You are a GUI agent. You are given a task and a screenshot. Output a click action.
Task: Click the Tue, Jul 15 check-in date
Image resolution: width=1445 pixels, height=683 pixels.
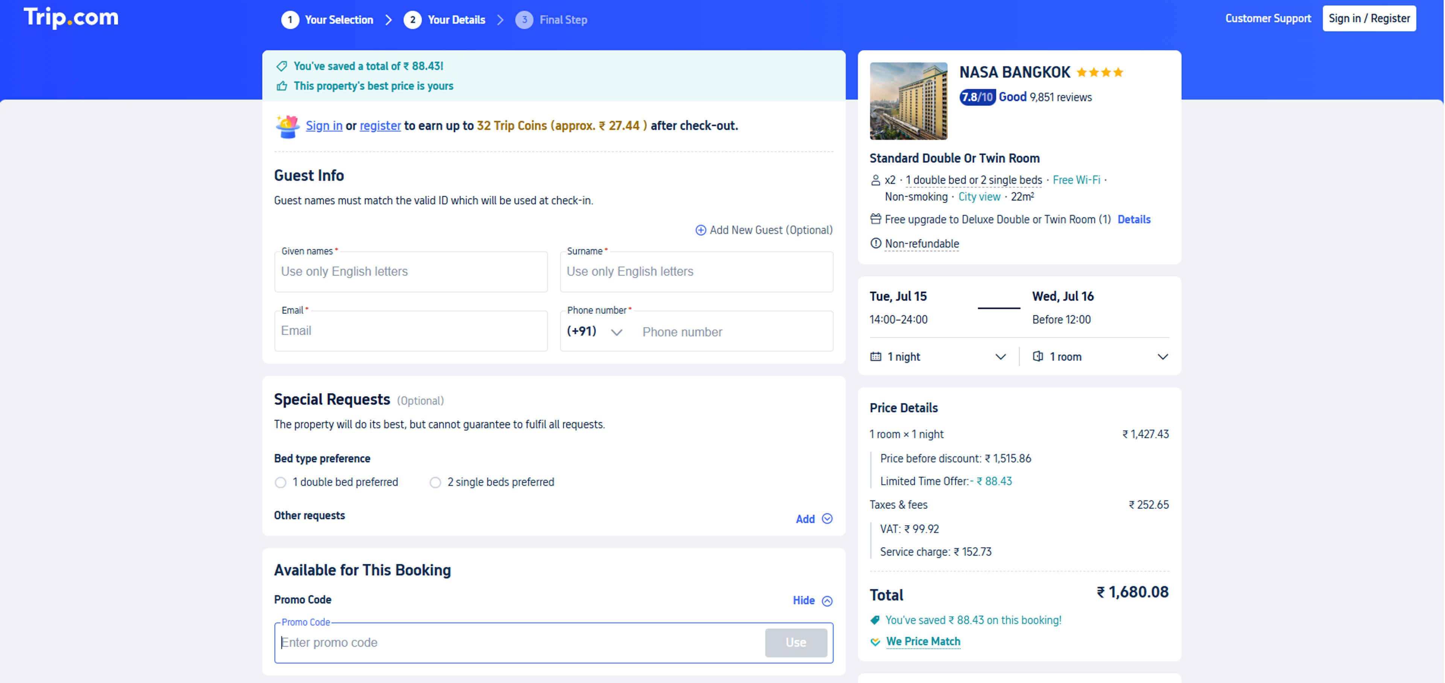pyautogui.click(x=898, y=297)
